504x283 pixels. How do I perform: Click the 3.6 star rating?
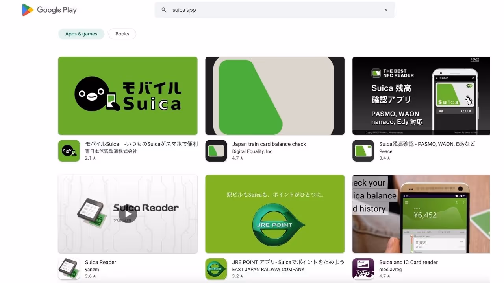[x=91, y=276]
